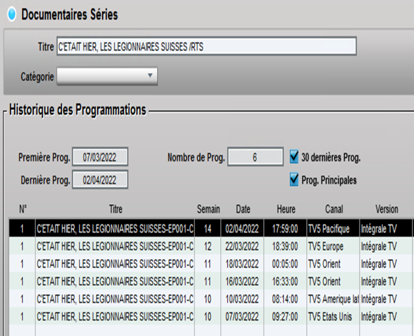Click the TV5 Amerique lat canal cell
Screen dimensions: 414x336
tap(333, 299)
